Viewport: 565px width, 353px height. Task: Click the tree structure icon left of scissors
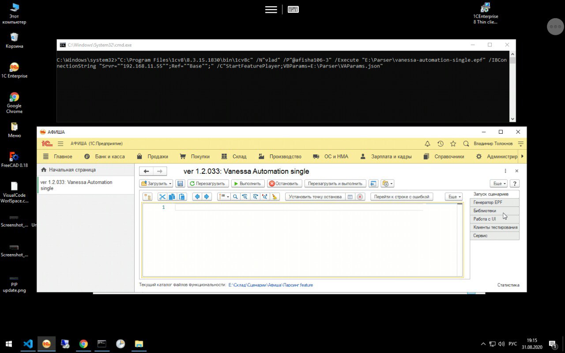[147, 197]
